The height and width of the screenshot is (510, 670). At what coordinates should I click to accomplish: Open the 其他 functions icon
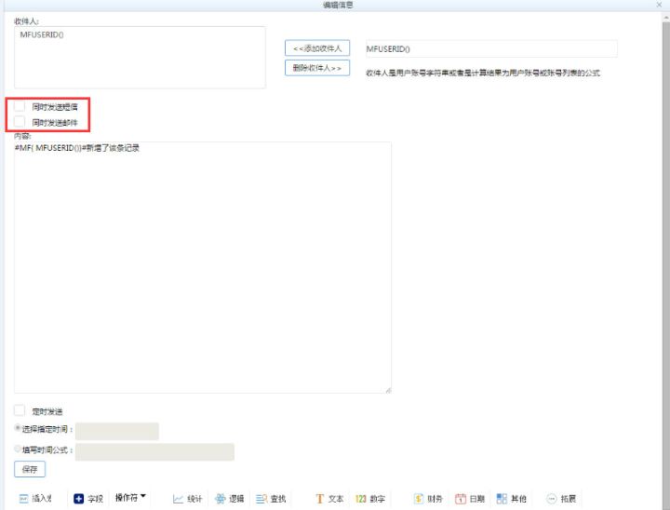[502, 499]
